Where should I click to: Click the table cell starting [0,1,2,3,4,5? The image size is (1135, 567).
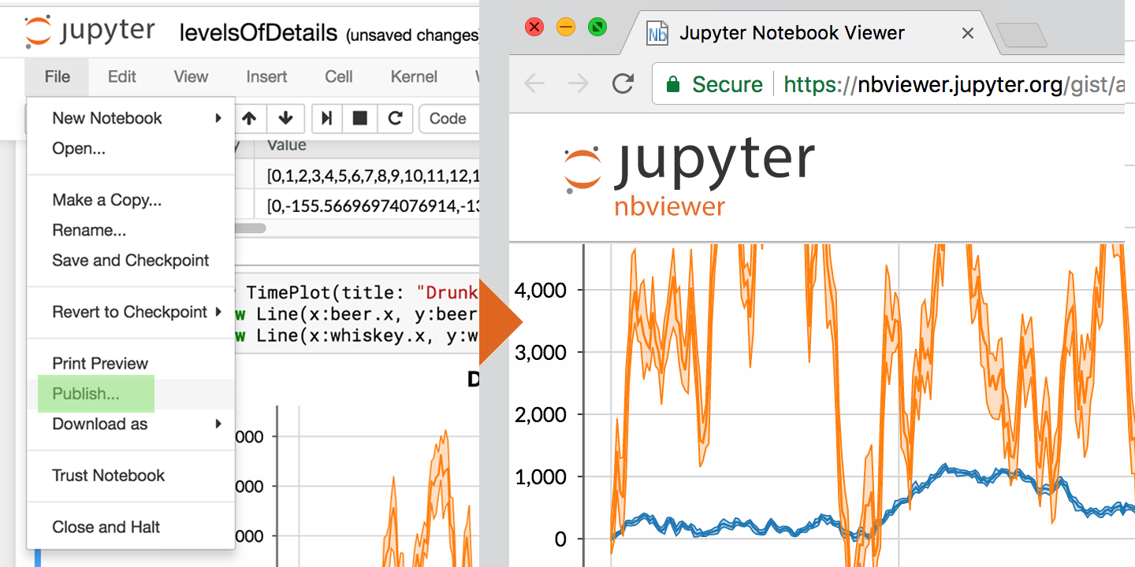[367, 176]
